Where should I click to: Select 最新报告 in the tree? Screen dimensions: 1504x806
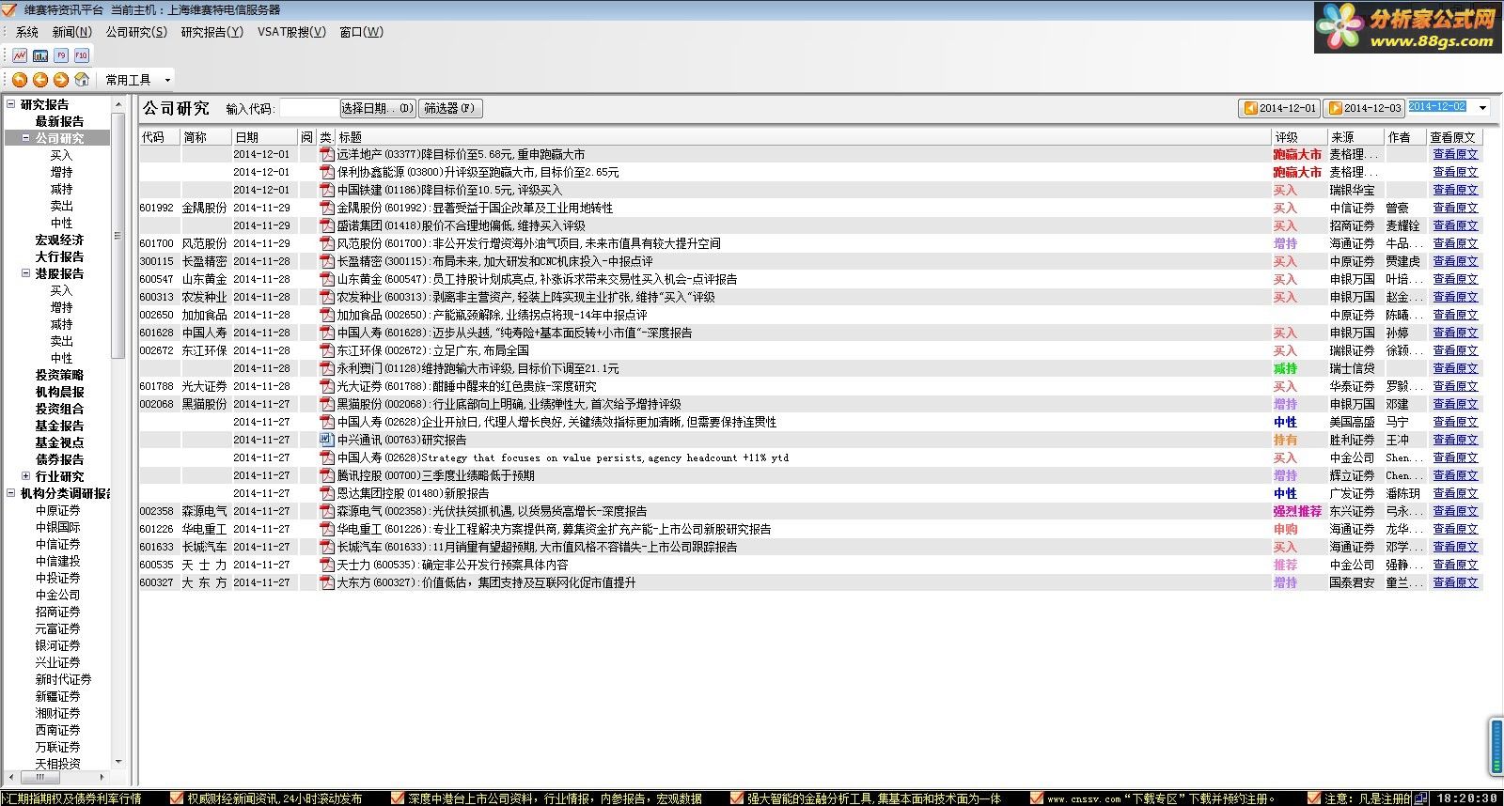point(59,121)
